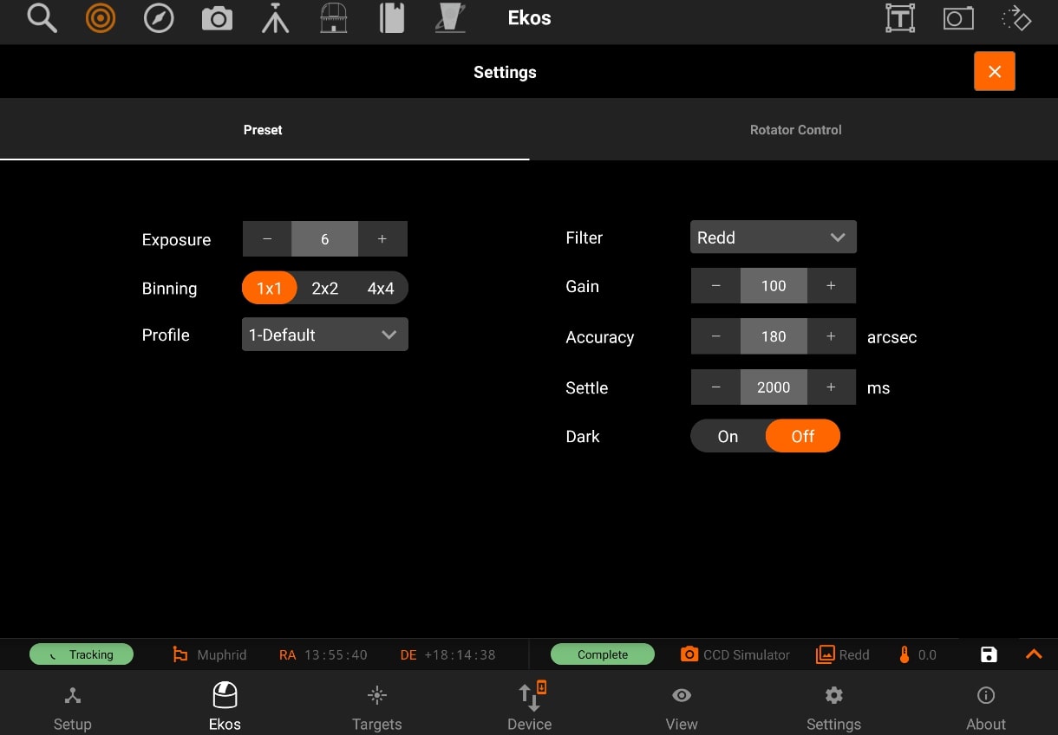Decrease Accuracy with minus button

coord(715,336)
